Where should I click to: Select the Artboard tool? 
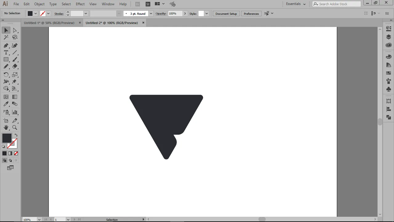[x=6, y=121]
